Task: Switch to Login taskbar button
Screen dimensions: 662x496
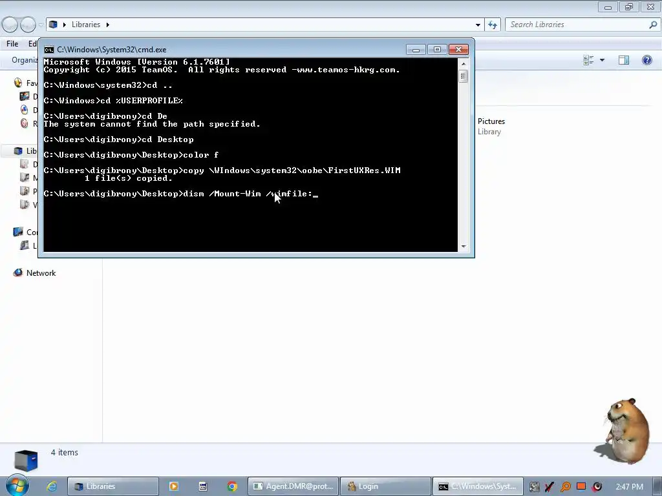Action: [x=385, y=486]
